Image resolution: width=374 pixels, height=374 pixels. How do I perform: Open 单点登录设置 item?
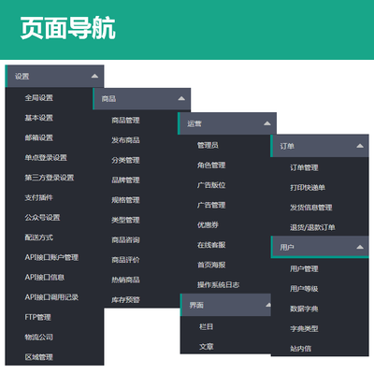46,158
